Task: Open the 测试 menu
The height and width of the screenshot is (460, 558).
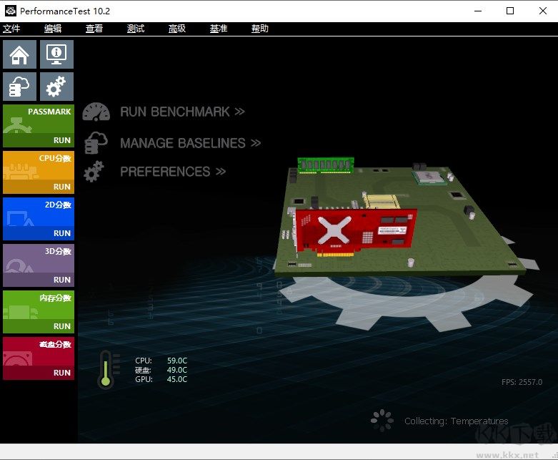Action: 136,29
